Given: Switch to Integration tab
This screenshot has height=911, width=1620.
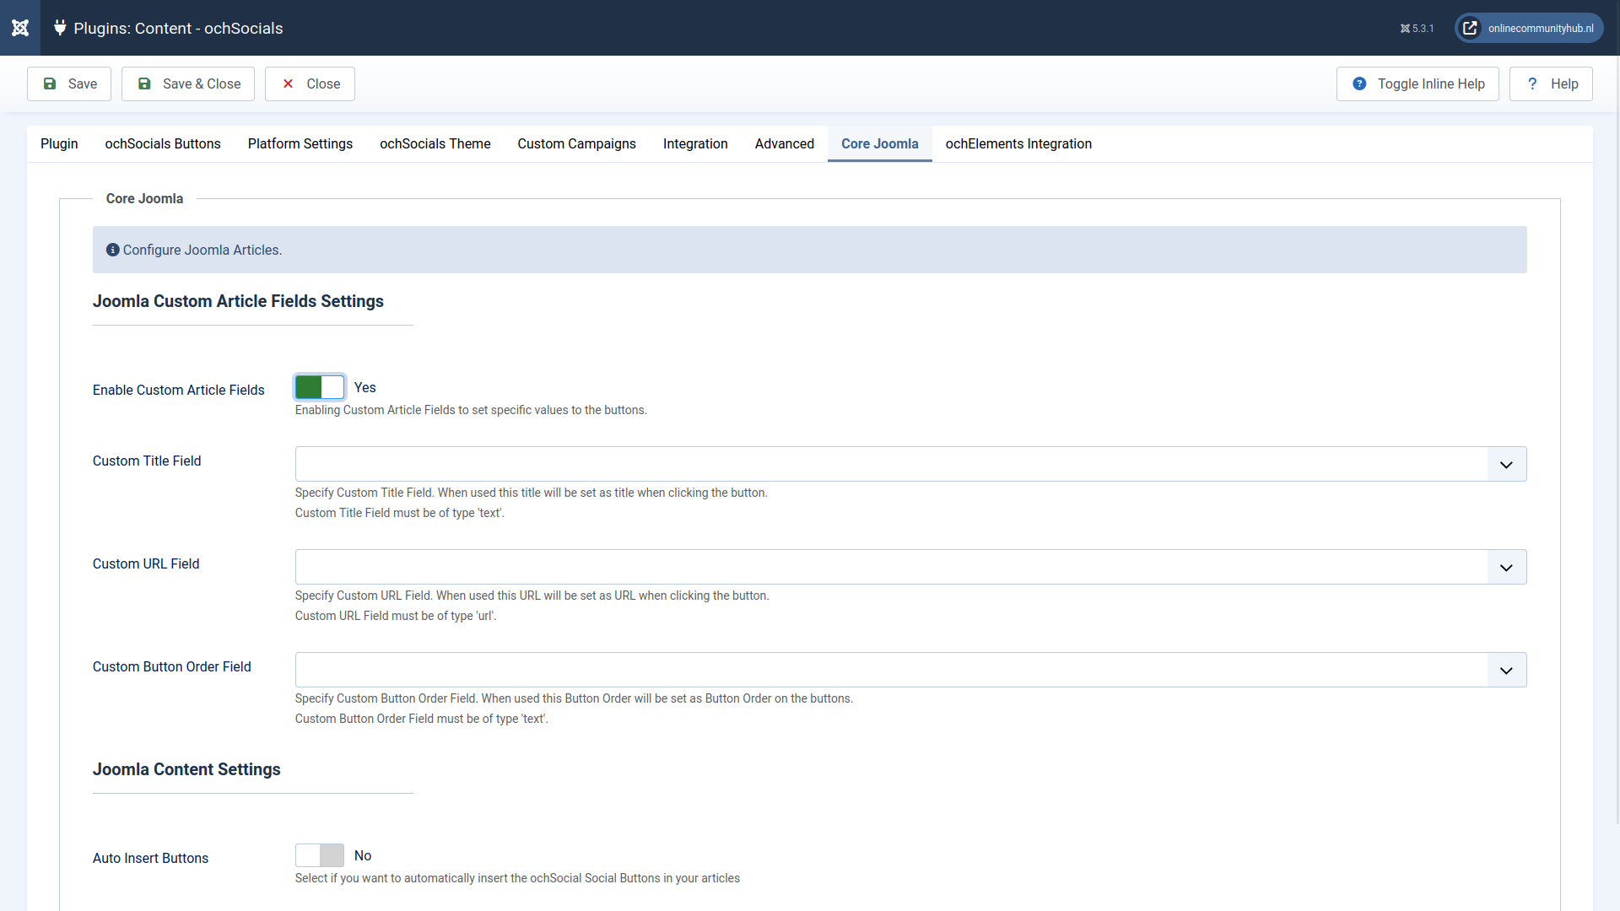Looking at the screenshot, I should 695,144.
